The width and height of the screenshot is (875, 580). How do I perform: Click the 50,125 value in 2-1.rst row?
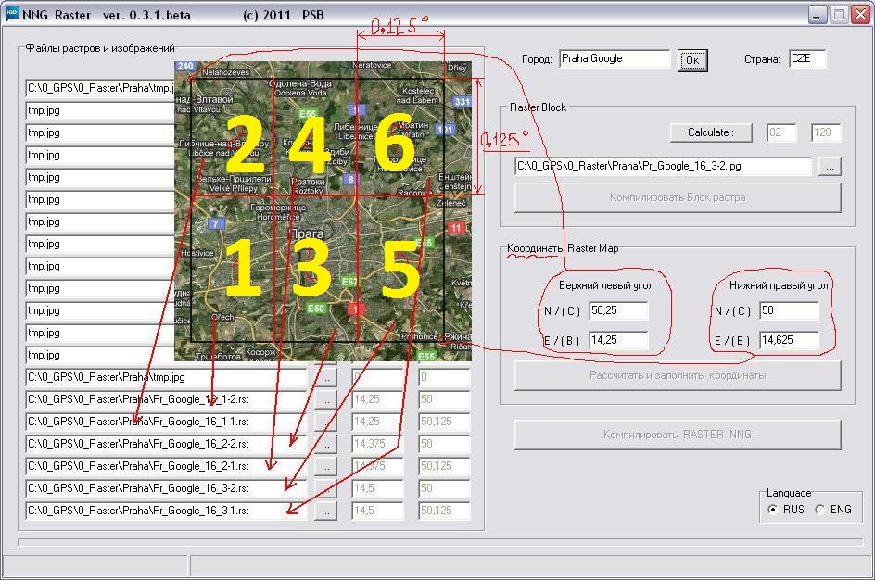point(444,466)
